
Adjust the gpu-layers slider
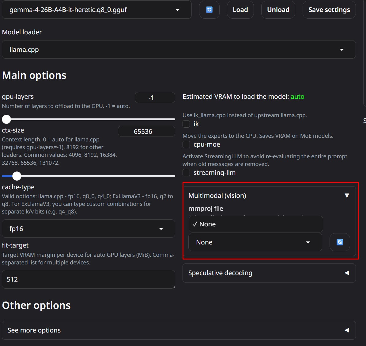(x=89, y=119)
